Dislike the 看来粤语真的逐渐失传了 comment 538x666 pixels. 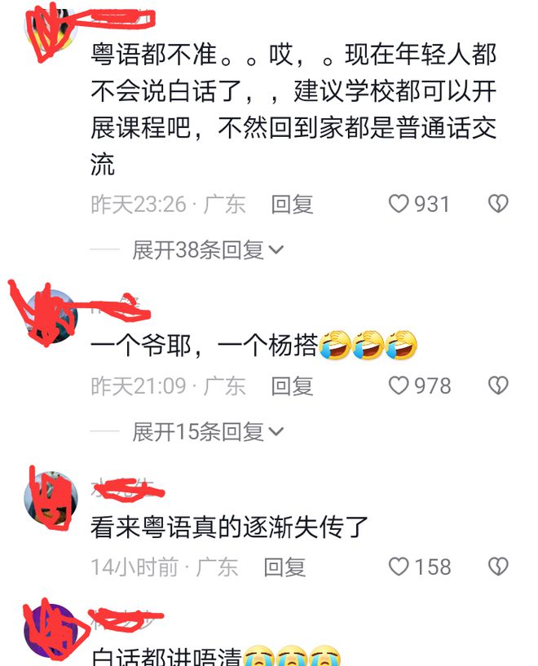click(x=498, y=567)
